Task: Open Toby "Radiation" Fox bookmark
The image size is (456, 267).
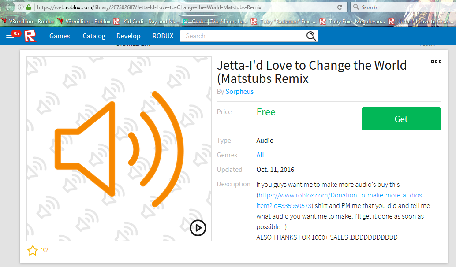Action: 284,22
